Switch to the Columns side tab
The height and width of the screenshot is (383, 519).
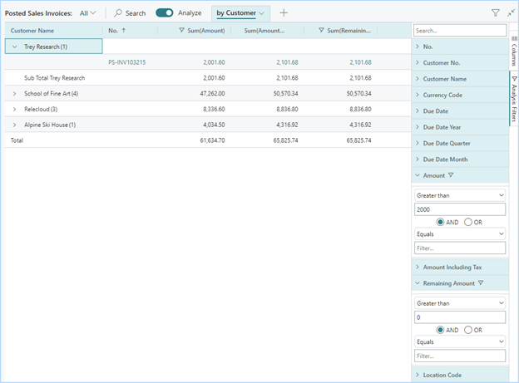pos(514,52)
